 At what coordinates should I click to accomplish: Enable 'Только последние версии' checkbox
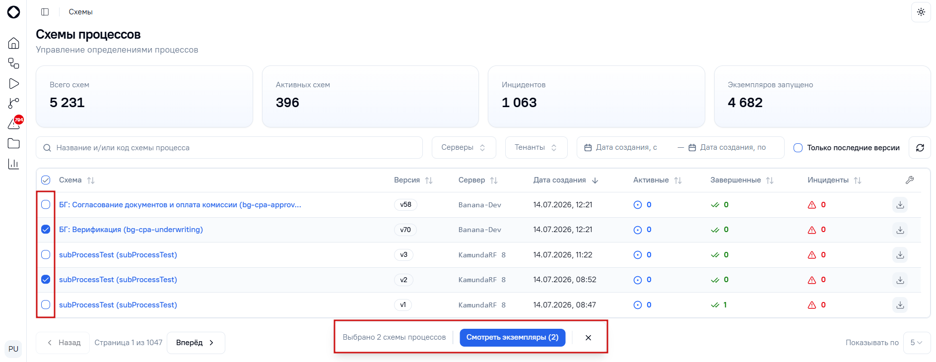(798, 148)
